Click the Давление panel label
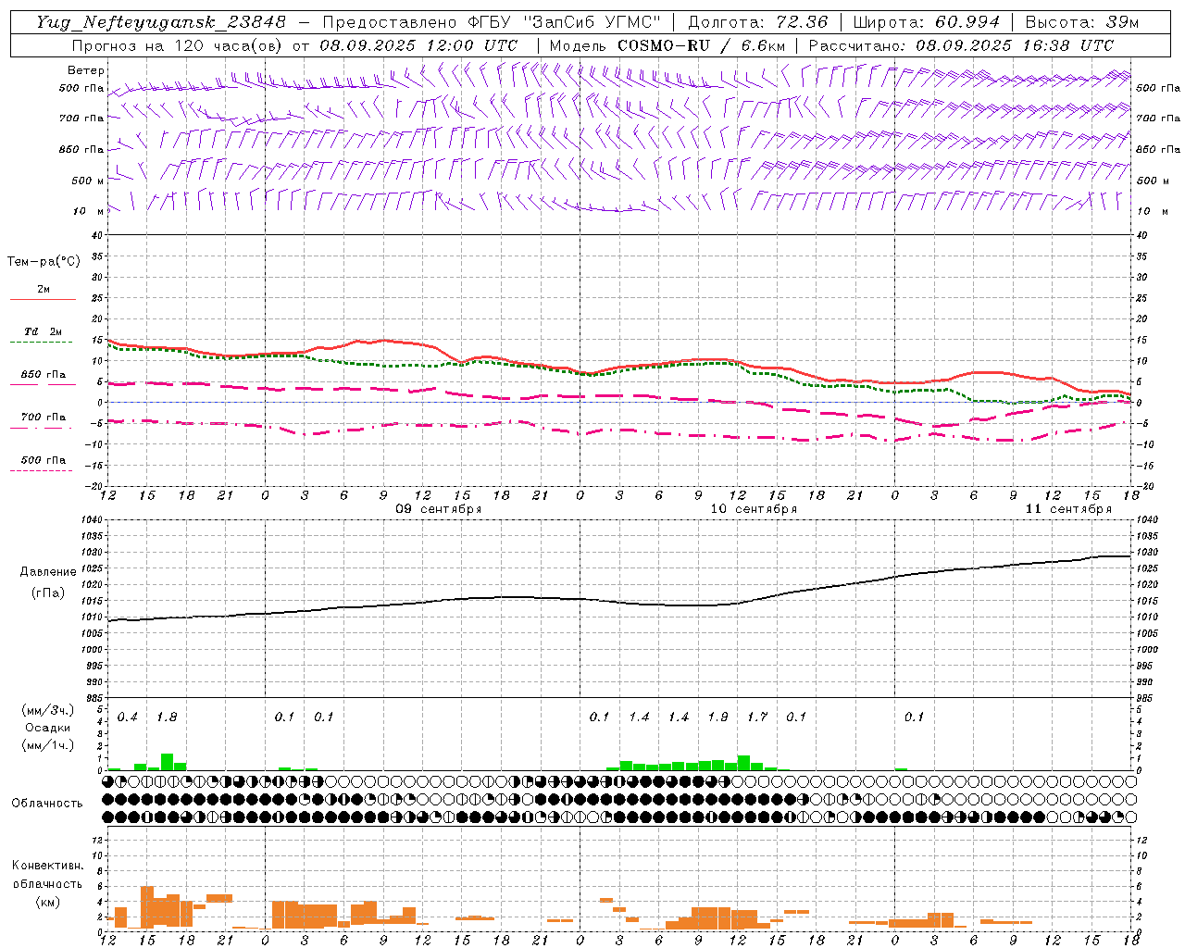The width and height of the screenshot is (1185, 948). pos(48,572)
